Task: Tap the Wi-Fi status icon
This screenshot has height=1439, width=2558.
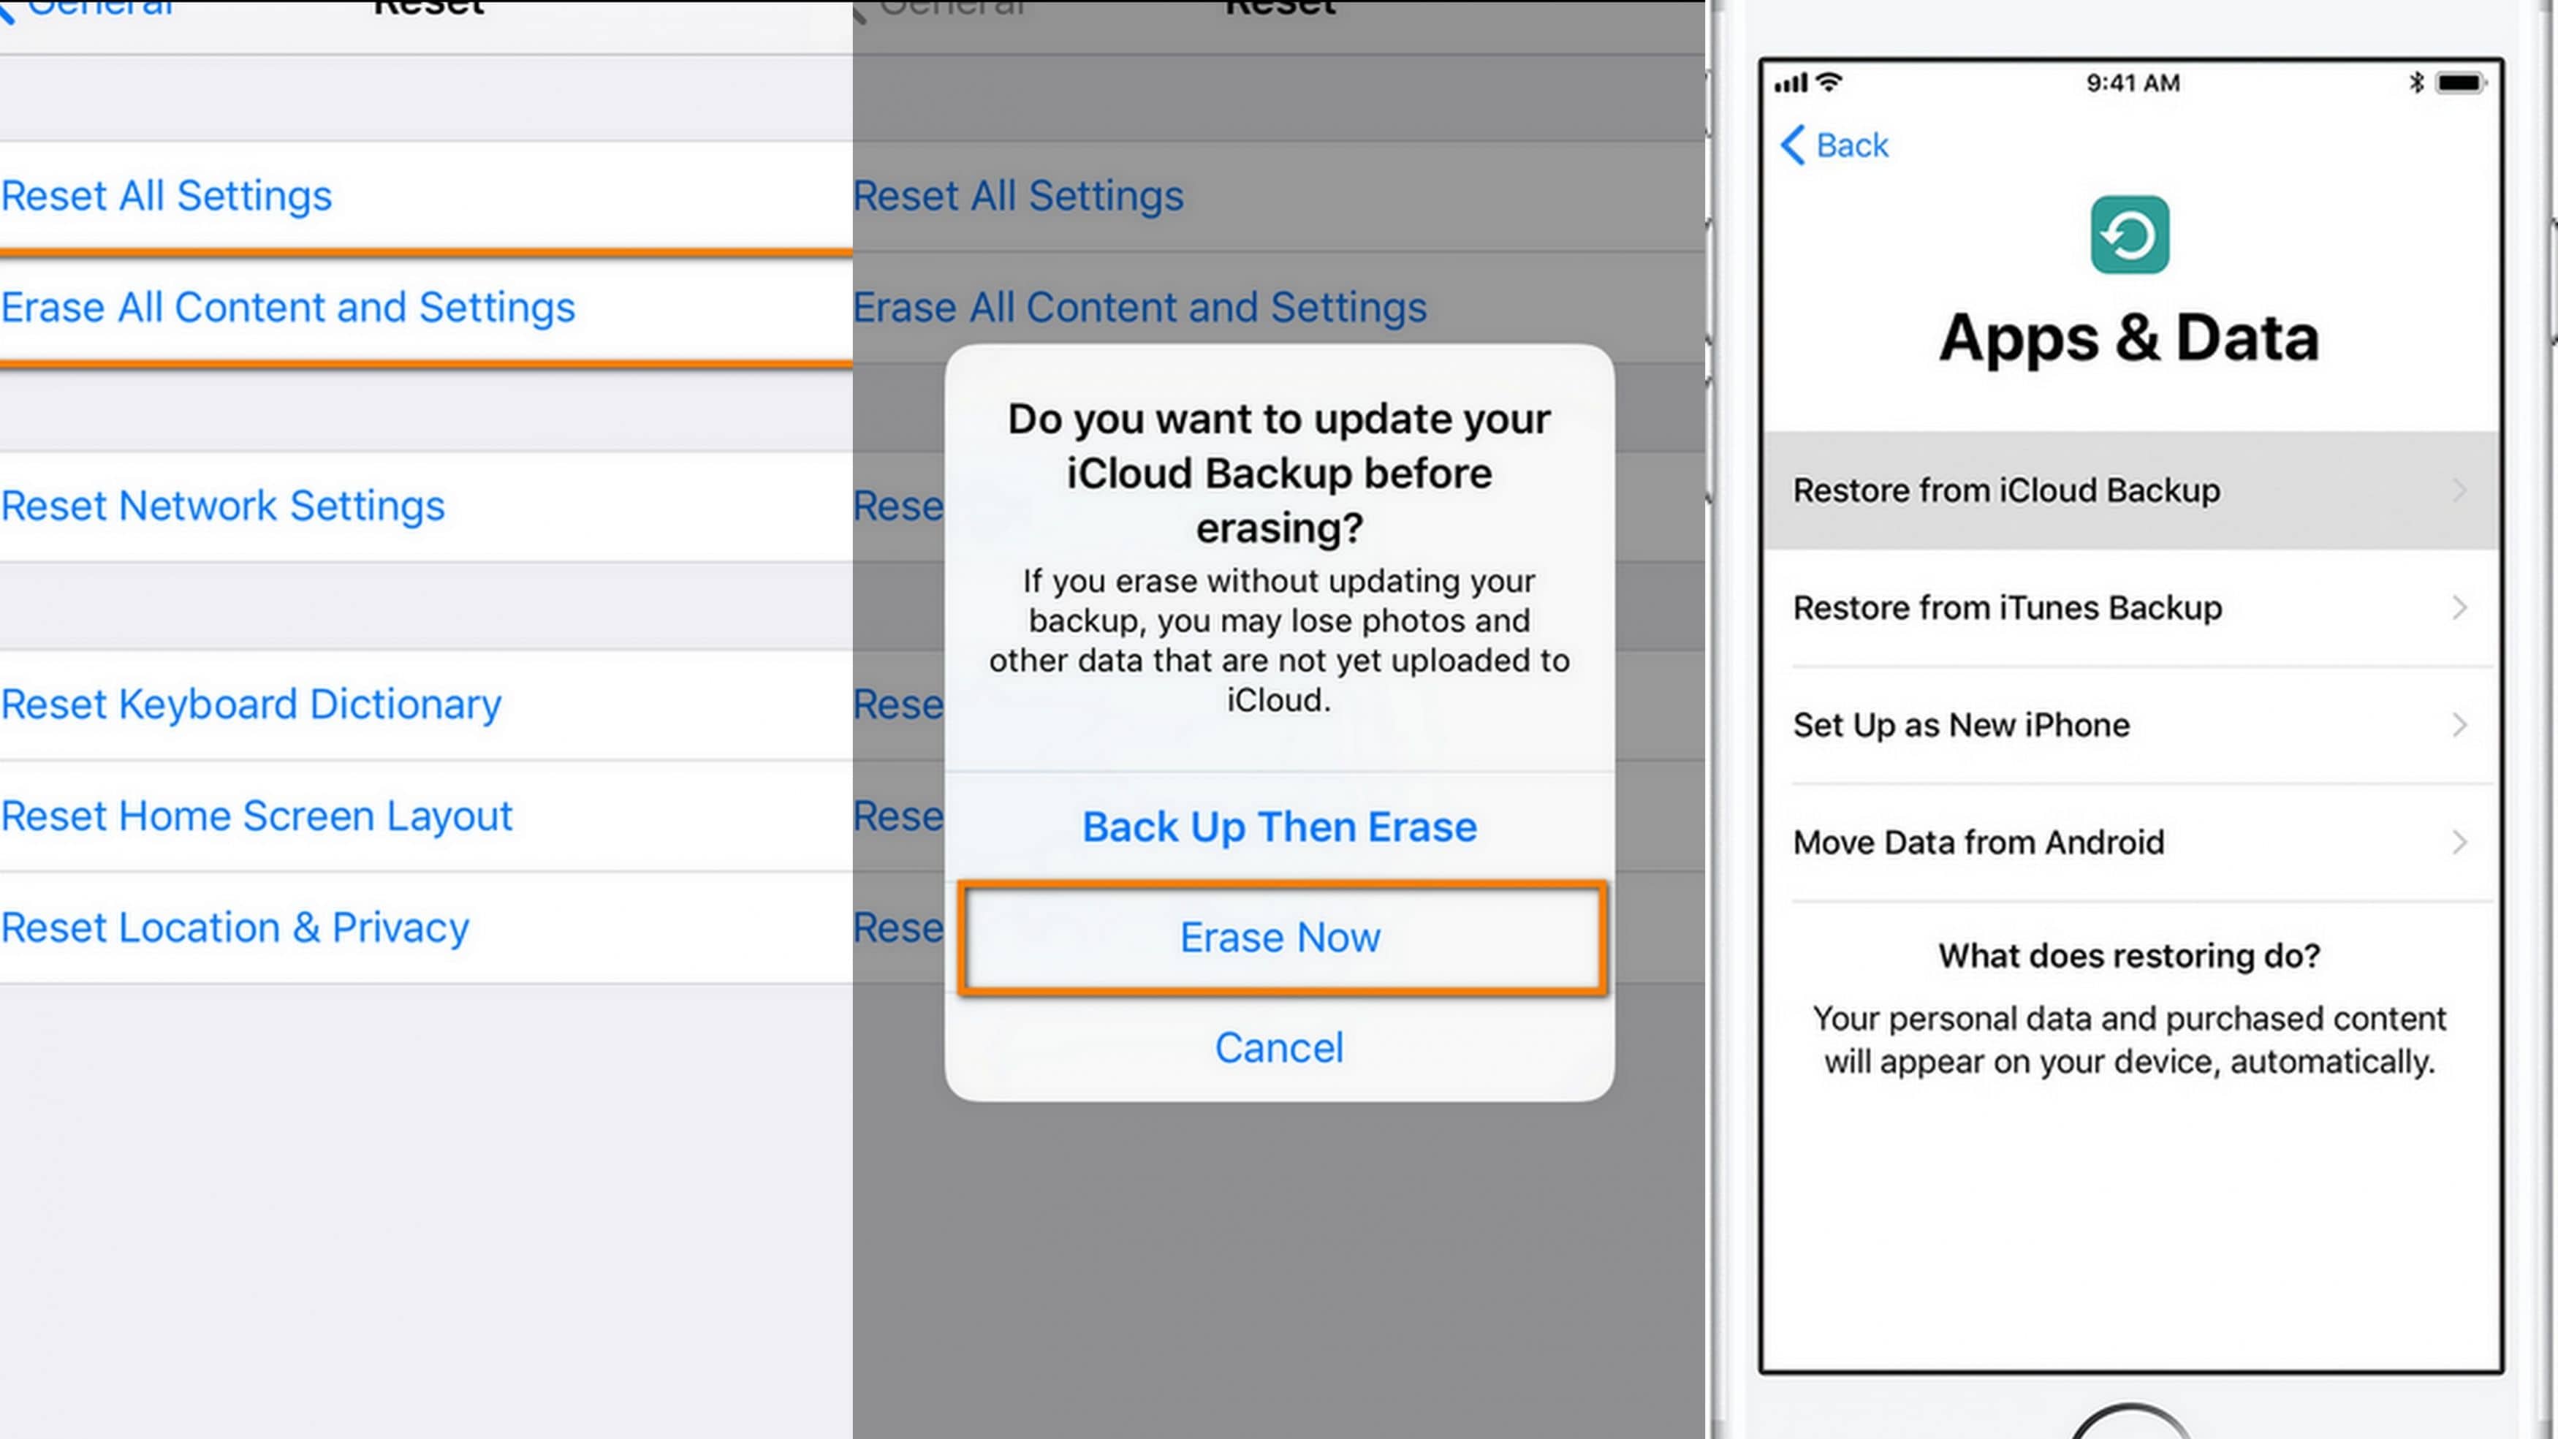Action: 1829,81
